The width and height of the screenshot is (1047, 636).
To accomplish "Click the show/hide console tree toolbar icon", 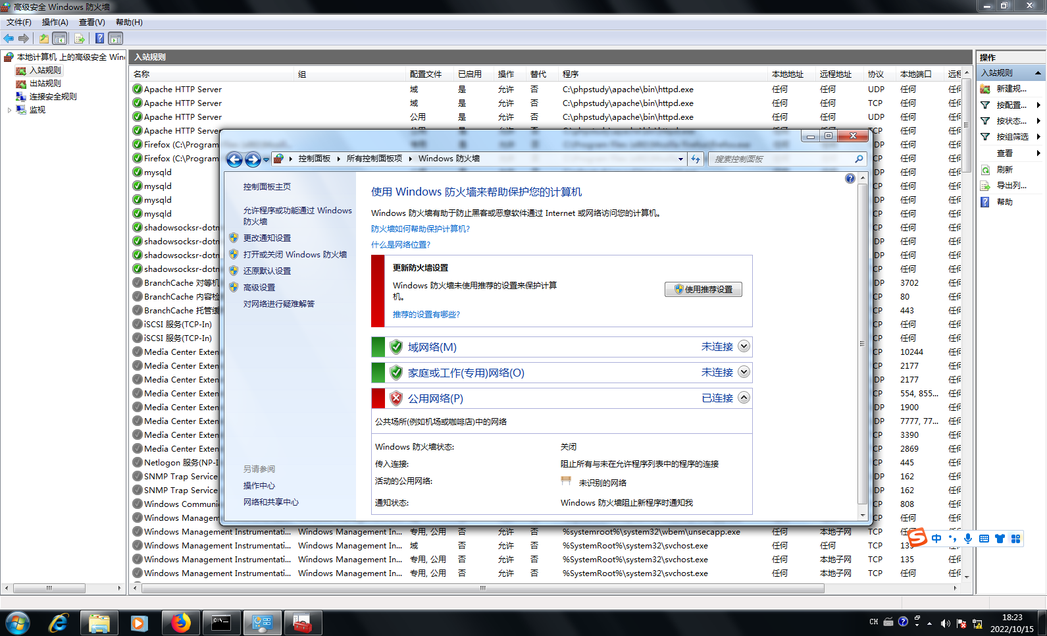I will point(60,38).
